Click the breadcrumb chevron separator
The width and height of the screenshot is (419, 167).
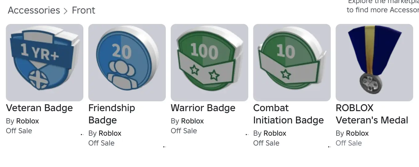click(x=66, y=11)
